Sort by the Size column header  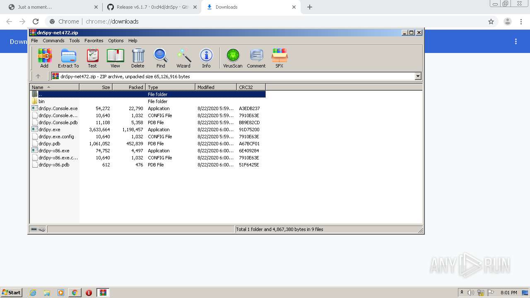[96, 87]
